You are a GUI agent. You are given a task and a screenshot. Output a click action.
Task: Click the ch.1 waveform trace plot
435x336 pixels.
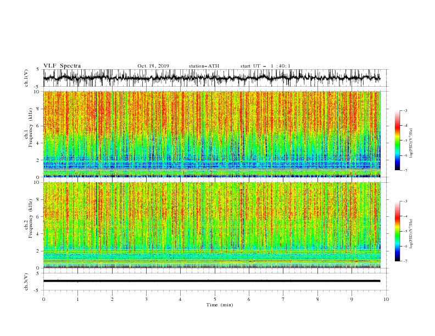211,78
